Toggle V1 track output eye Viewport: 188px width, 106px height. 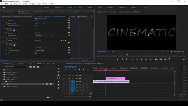[x=80, y=82]
